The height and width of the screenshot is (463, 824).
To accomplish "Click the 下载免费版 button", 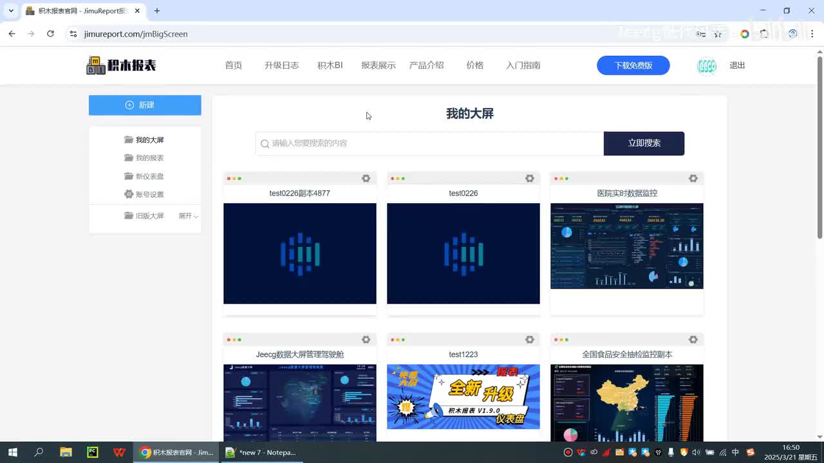I will click(x=633, y=66).
